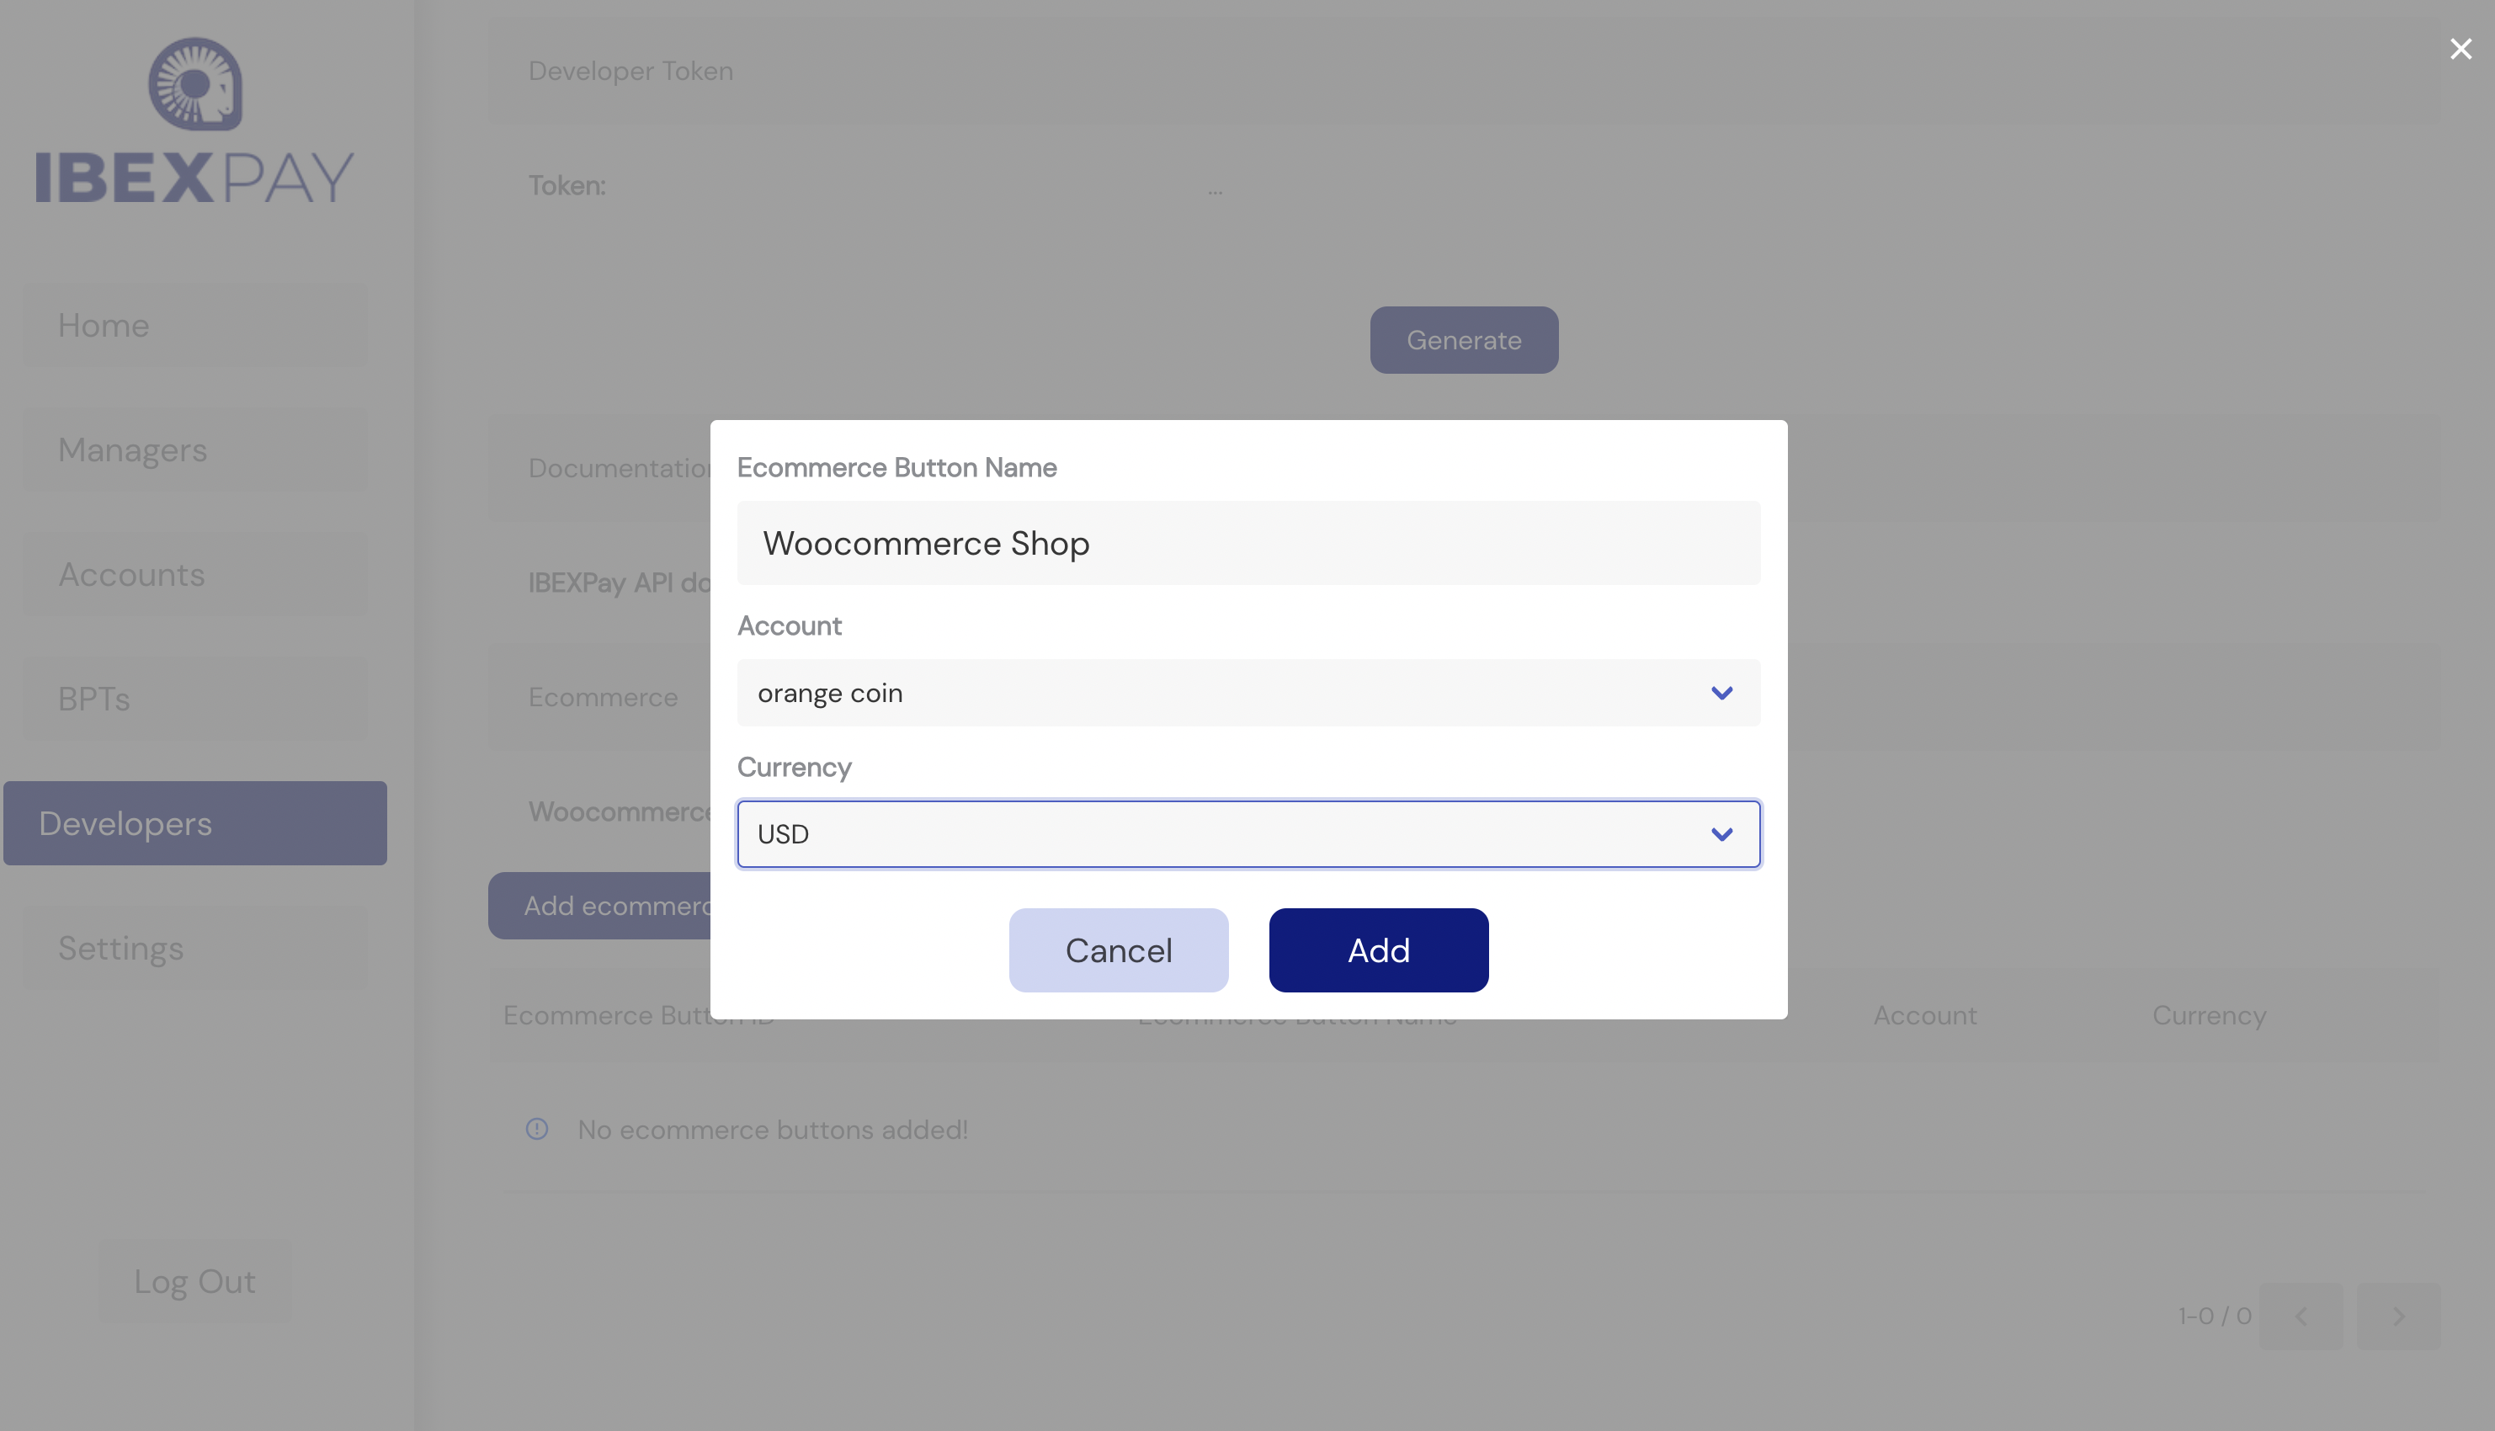This screenshot has height=1431, width=2495.
Task: Click the Currency dropdown chevron
Action: point(1721,834)
